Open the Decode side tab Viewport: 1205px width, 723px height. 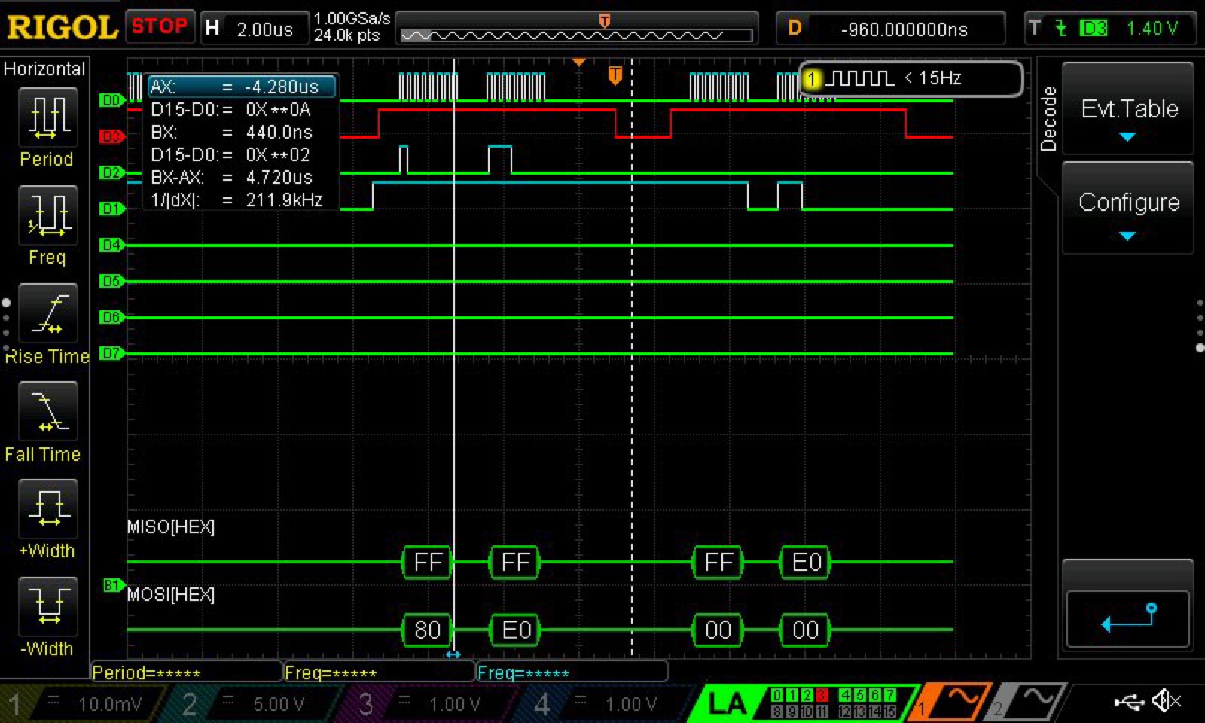(x=1048, y=119)
